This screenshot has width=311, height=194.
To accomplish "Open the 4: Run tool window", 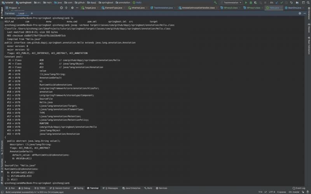I will click(10, 188).
